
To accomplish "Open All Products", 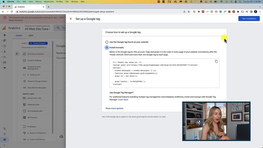I will tap(32, 118).
